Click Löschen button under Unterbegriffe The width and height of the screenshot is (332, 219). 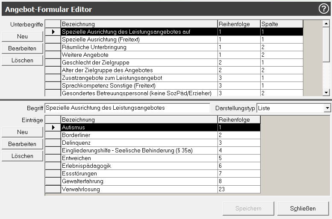click(22, 60)
